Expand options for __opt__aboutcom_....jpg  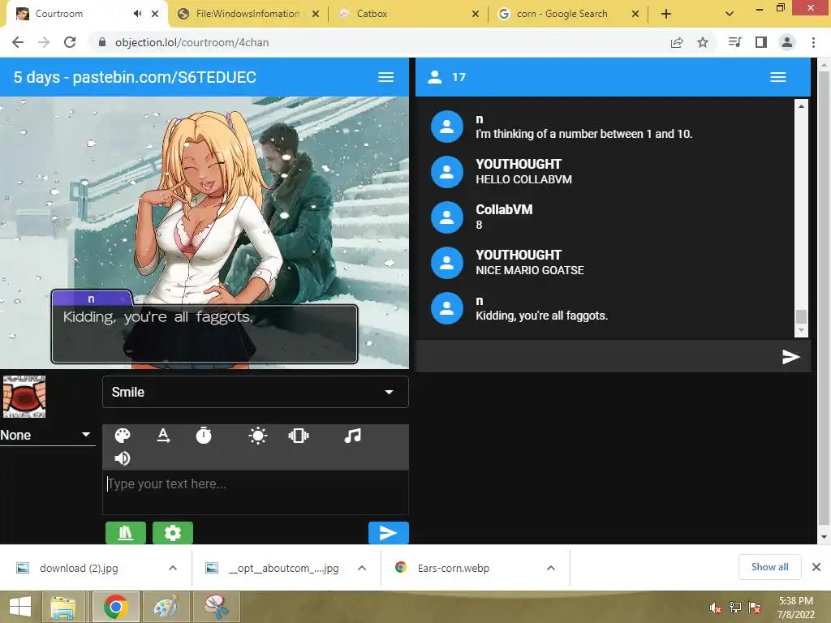(x=362, y=568)
